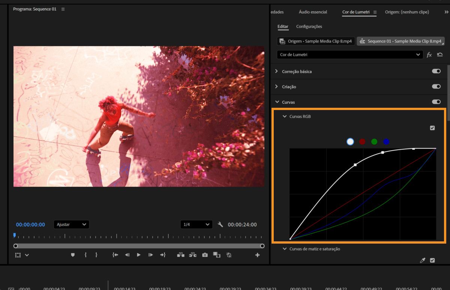Open the Ajustar zoom level dropdown

71,225
